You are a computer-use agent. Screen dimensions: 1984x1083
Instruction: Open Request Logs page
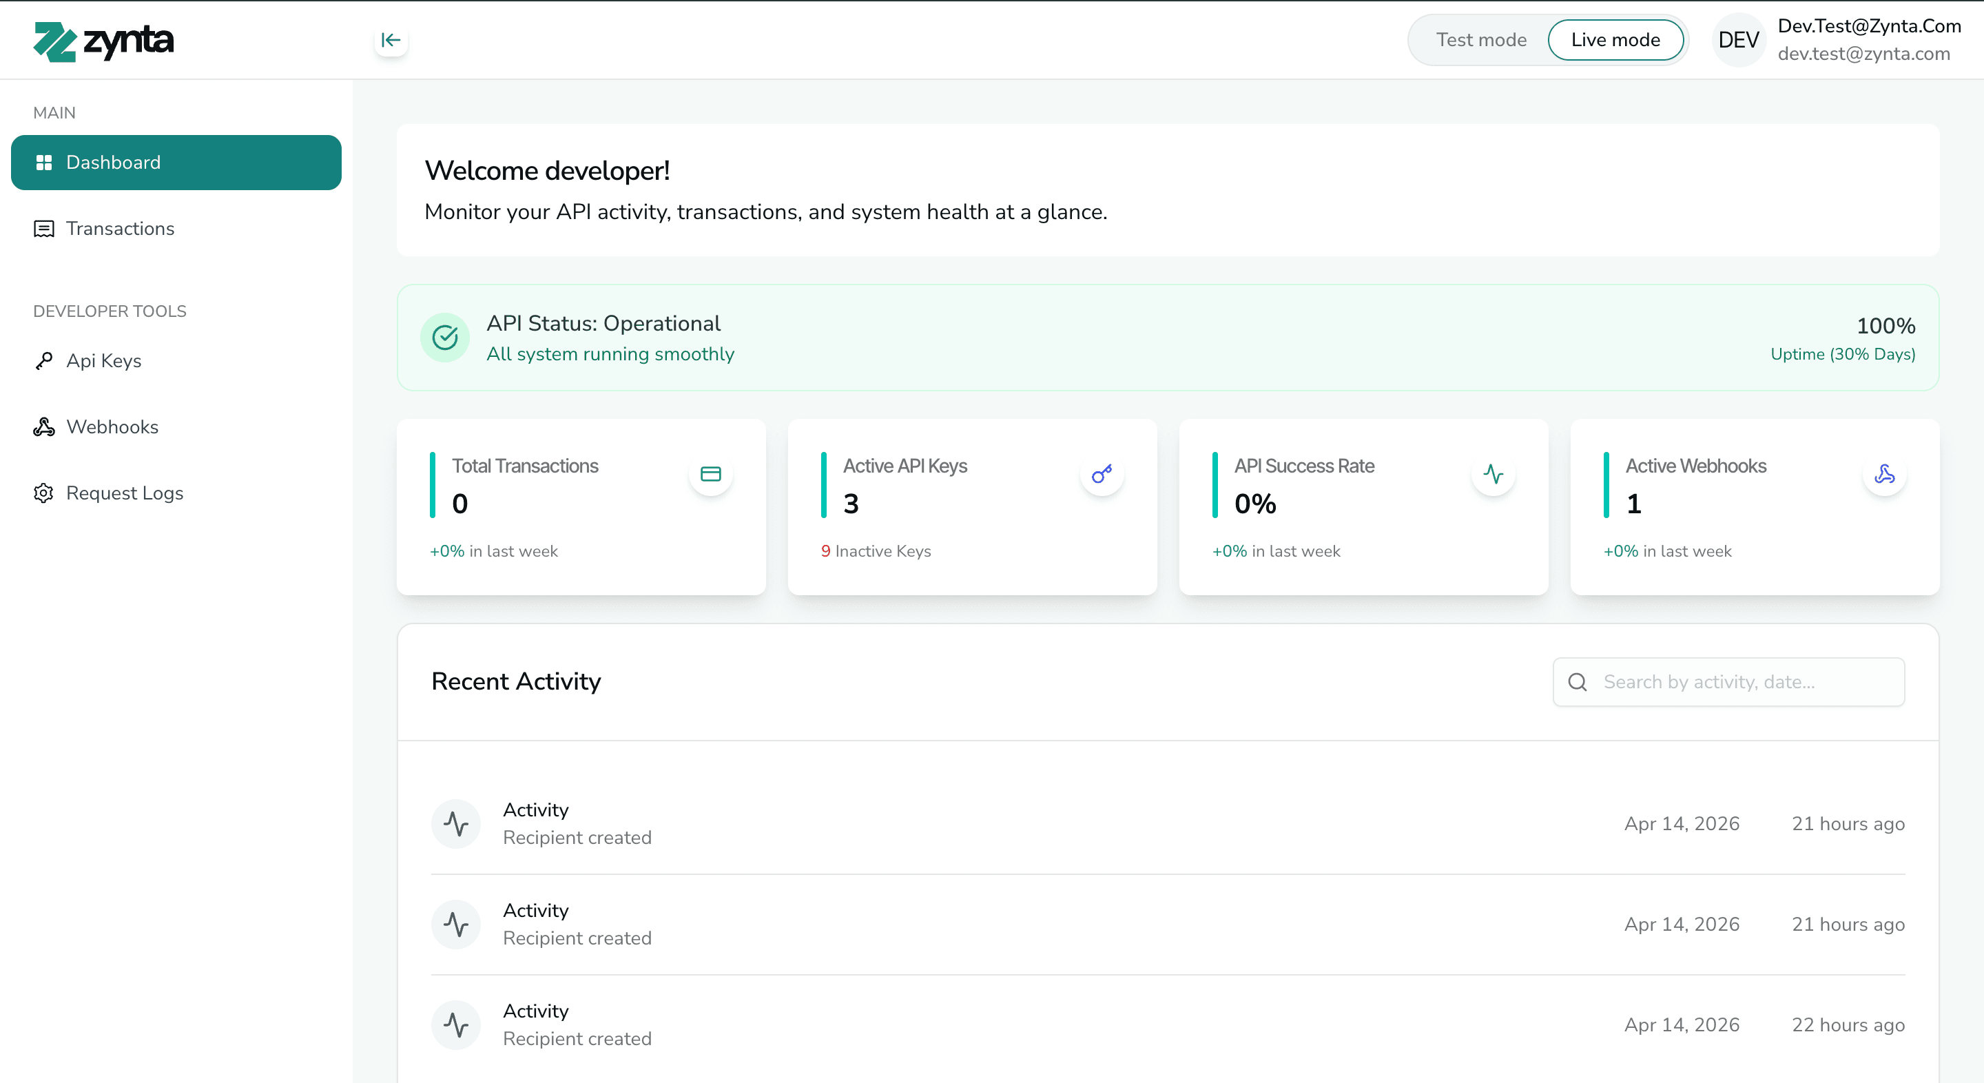(x=124, y=493)
